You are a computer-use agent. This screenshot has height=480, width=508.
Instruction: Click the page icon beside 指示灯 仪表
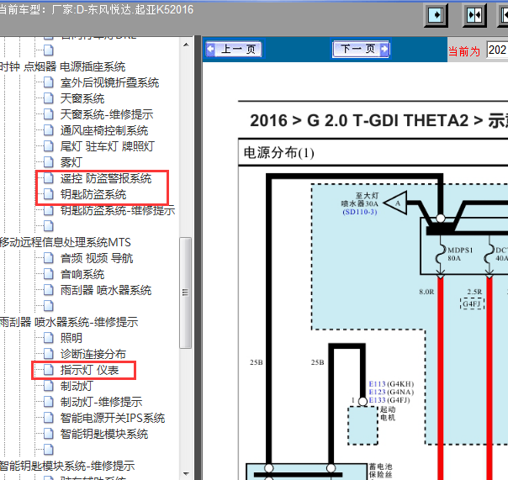pyautogui.click(x=49, y=370)
